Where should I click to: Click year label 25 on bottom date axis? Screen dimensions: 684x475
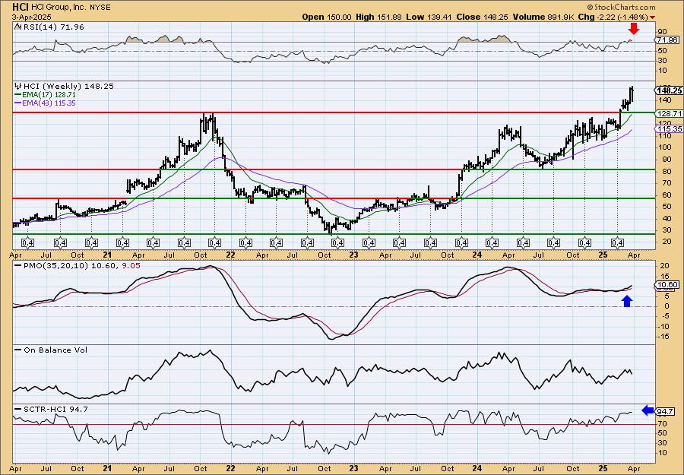602,468
